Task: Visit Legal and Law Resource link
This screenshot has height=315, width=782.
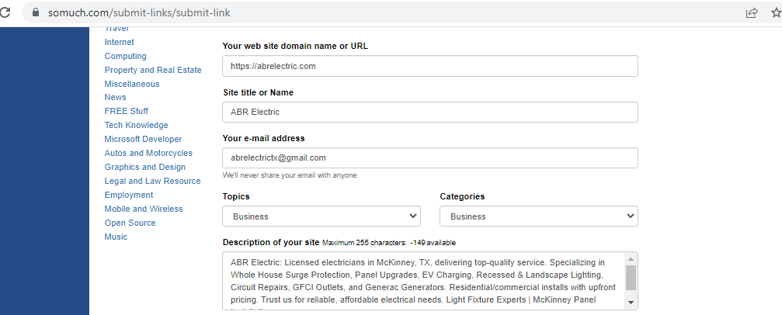Action: click(152, 181)
